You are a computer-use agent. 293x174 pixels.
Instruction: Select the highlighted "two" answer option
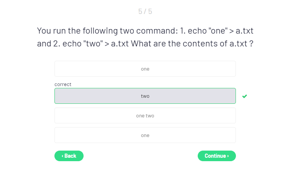tap(145, 96)
